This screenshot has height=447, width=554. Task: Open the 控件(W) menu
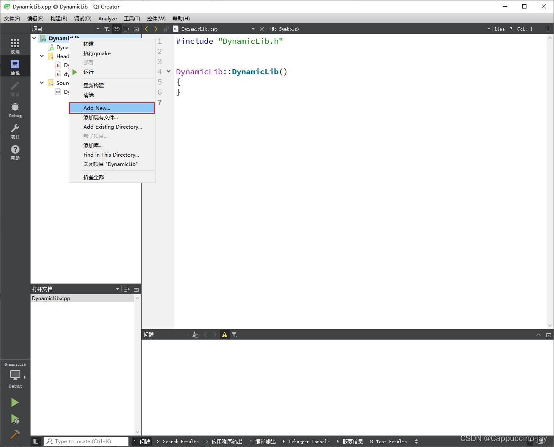156,18
